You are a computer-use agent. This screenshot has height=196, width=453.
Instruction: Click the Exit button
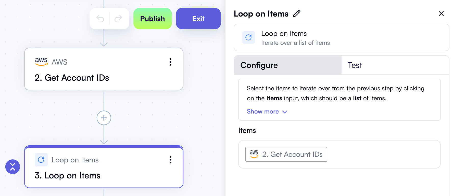[x=198, y=18]
